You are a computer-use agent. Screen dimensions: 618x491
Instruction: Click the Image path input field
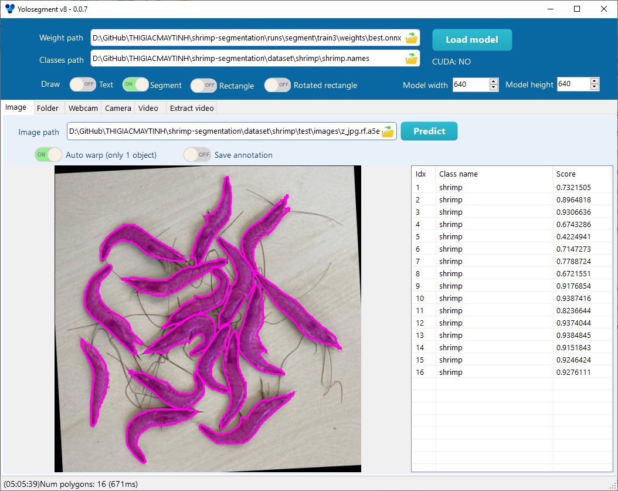click(x=223, y=132)
